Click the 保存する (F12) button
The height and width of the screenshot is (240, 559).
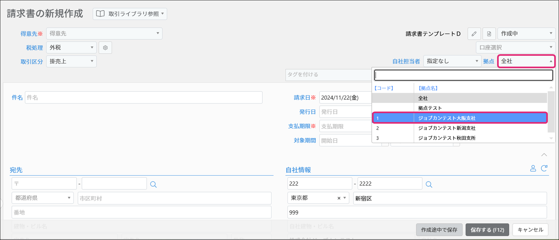487,230
